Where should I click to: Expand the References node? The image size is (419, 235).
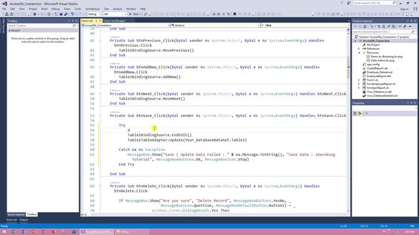(x=359, y=49)
